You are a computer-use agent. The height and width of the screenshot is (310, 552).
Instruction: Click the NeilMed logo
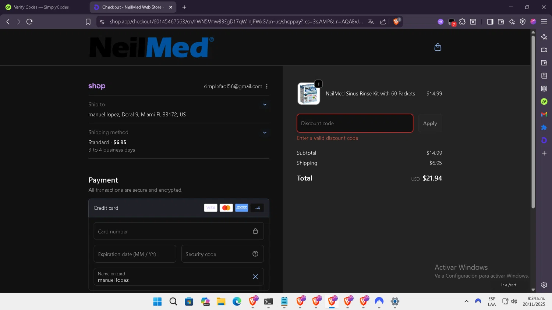click(x=151, y=47)
